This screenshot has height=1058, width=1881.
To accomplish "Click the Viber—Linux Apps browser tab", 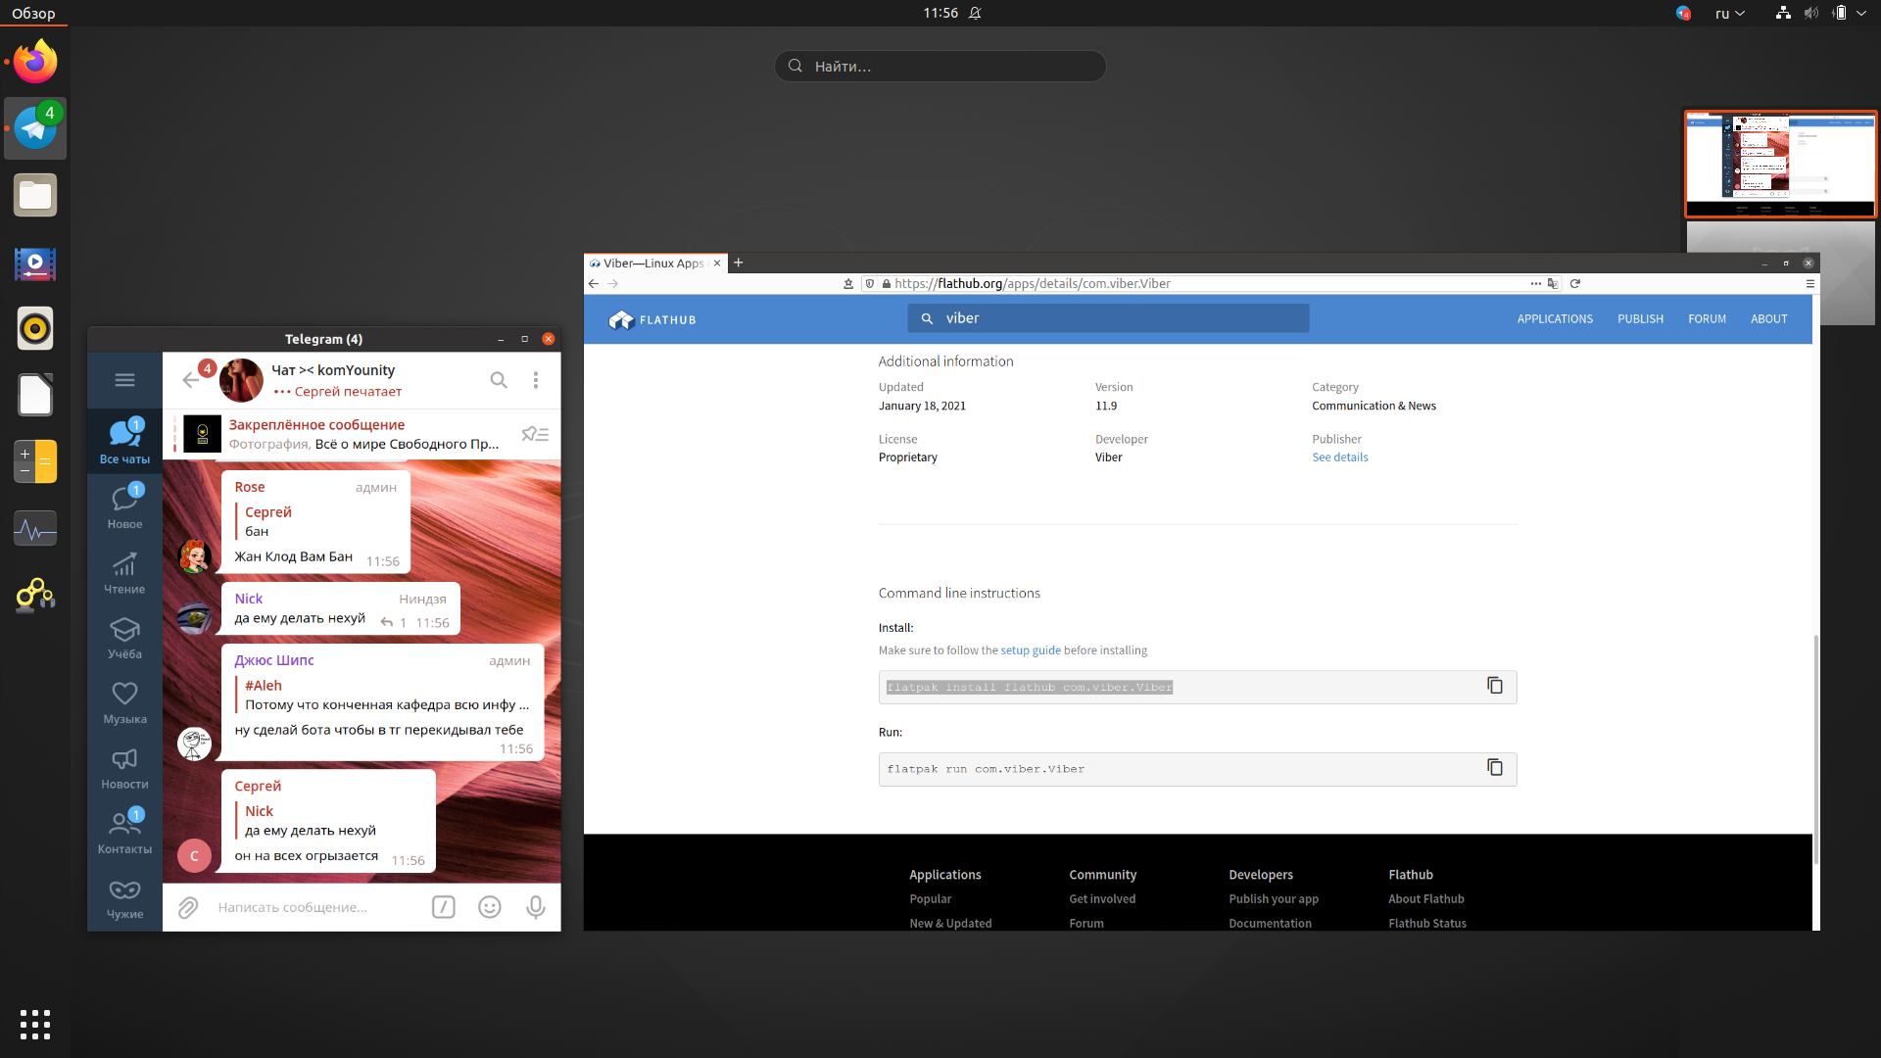I will (653, 263).
